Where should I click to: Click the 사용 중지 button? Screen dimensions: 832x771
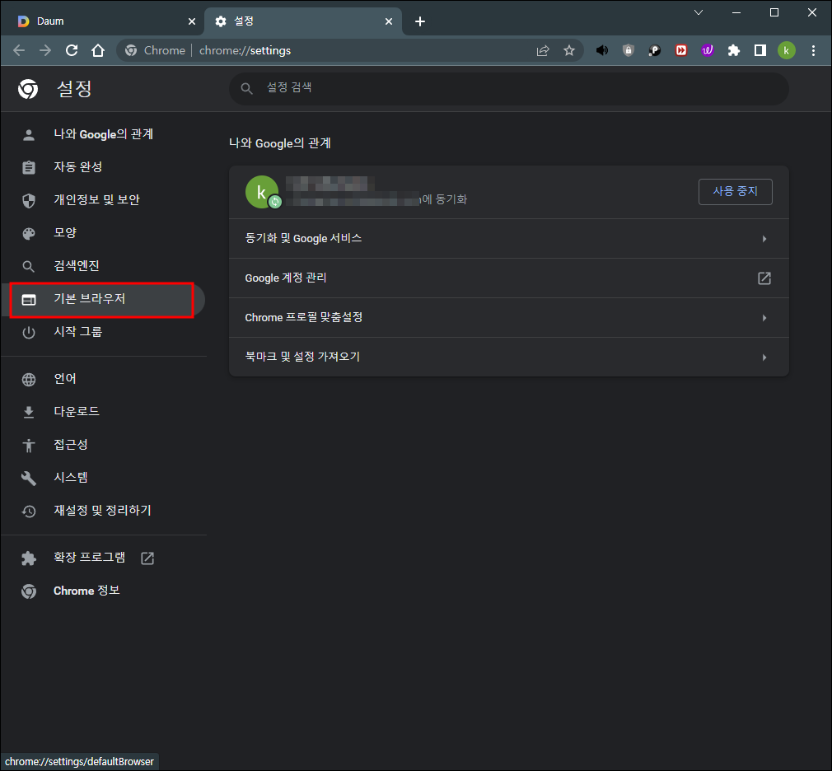tap(735, 191)
